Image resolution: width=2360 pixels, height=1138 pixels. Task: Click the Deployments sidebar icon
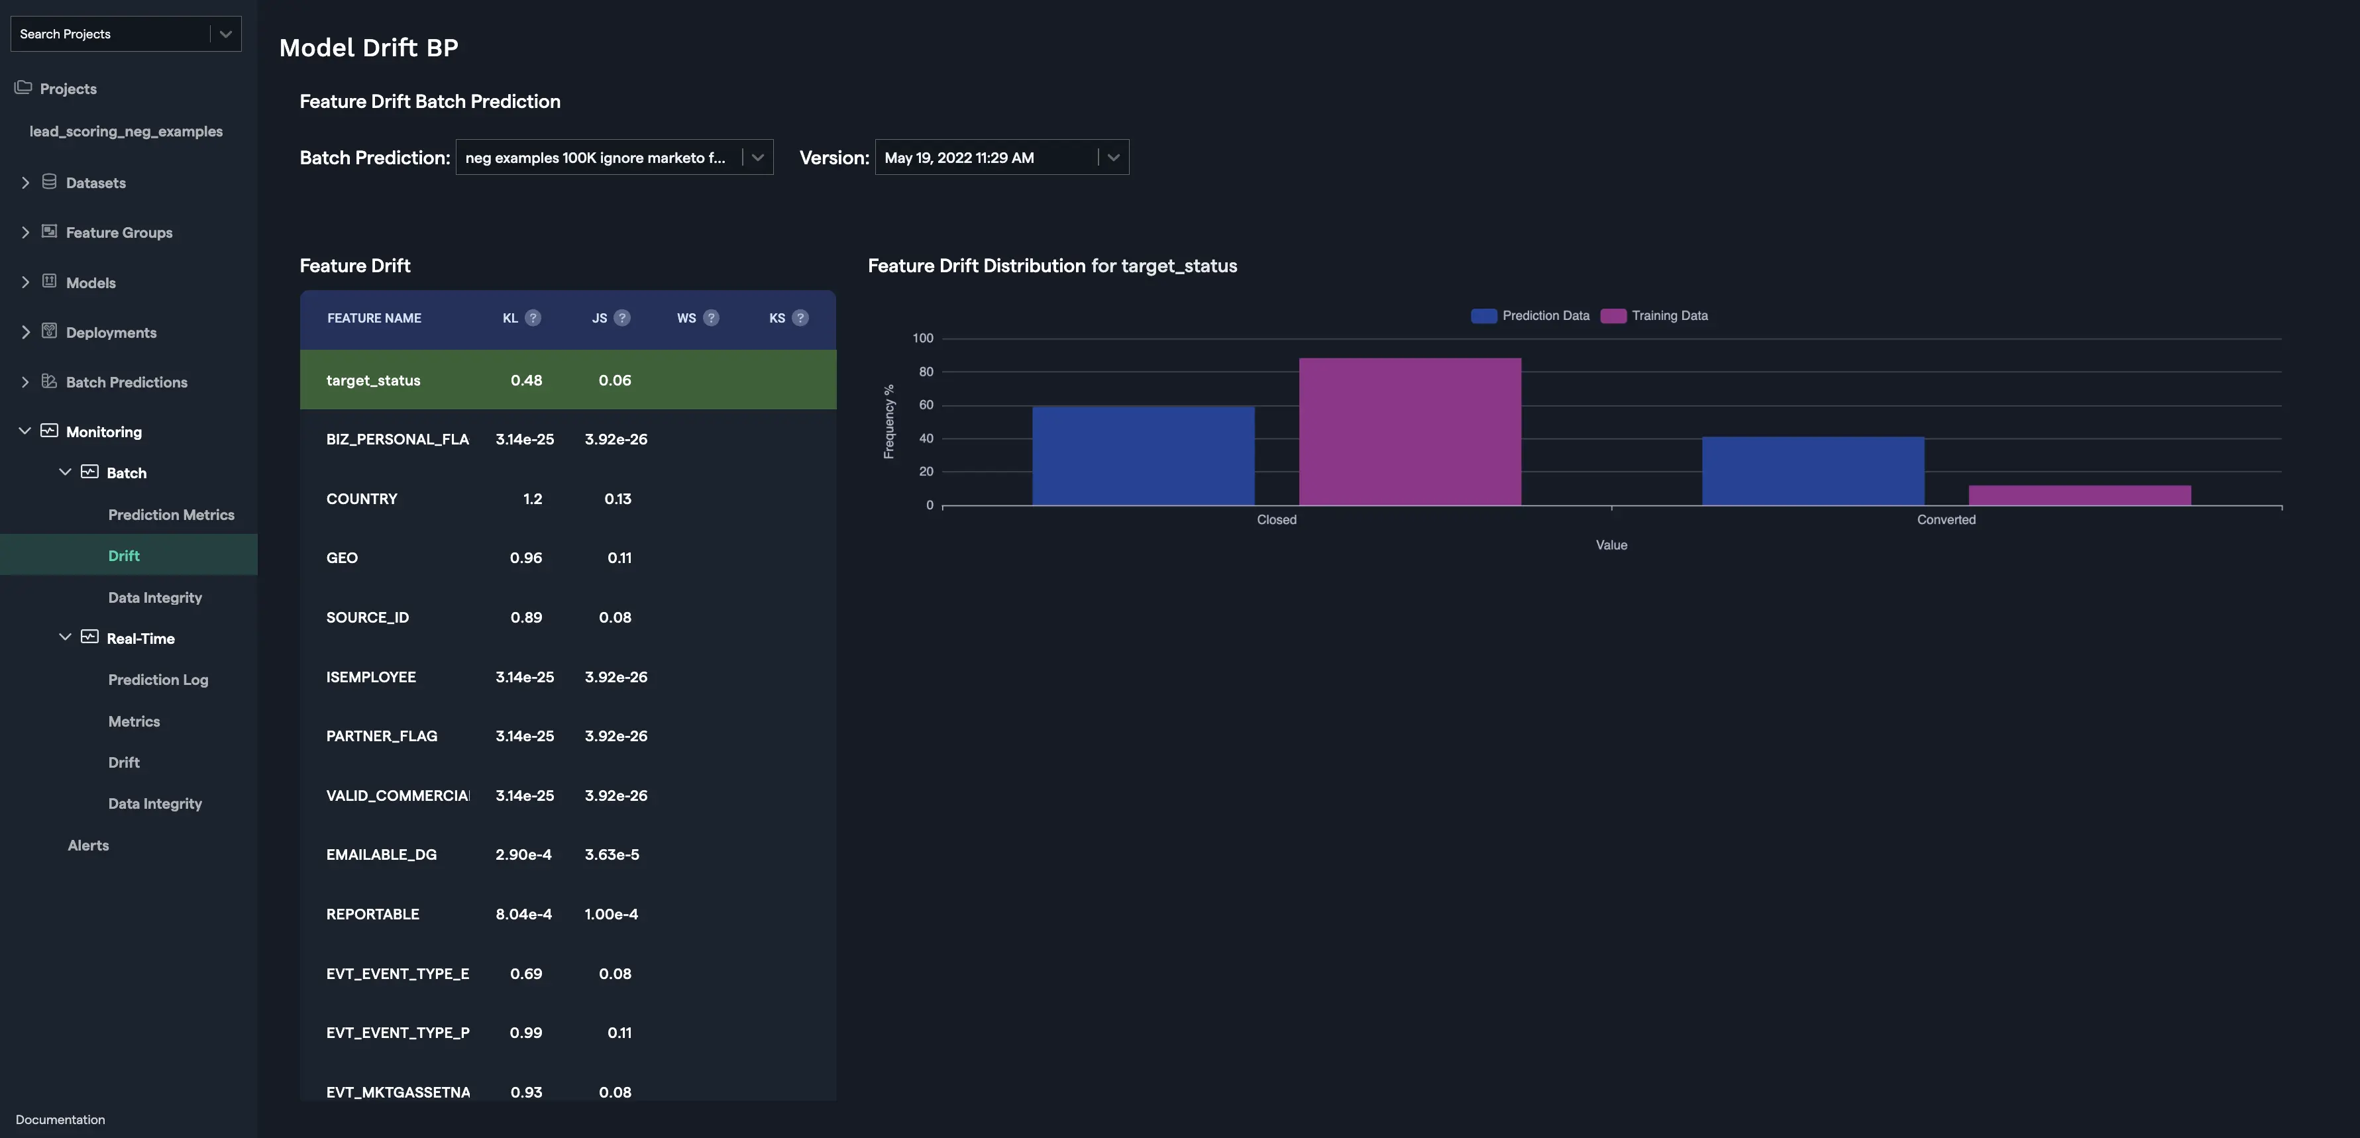coord(48,332)
